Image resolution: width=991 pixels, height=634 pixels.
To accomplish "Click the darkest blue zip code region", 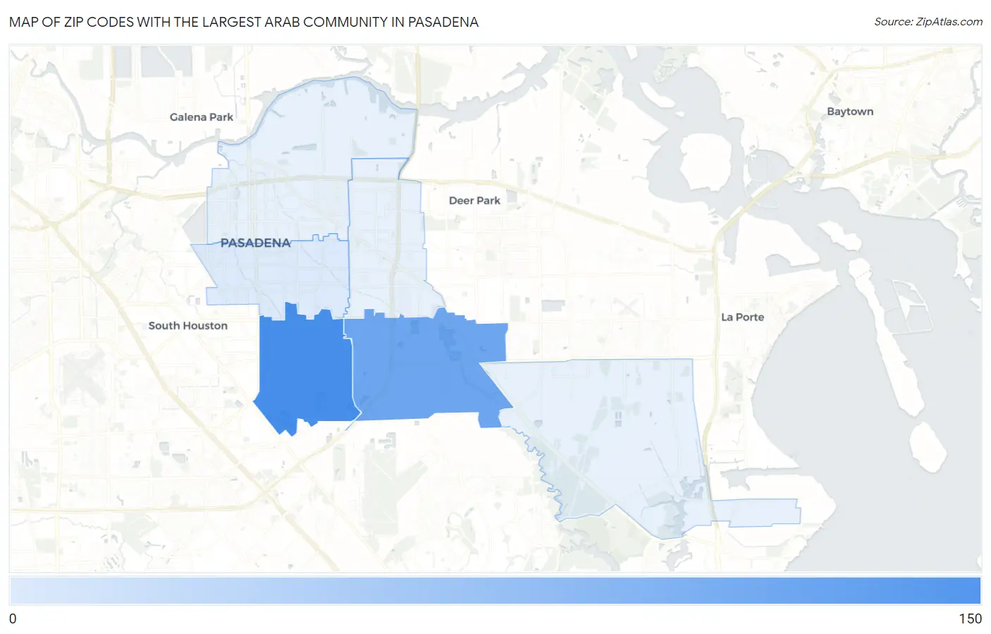I will tap(305, 370).
